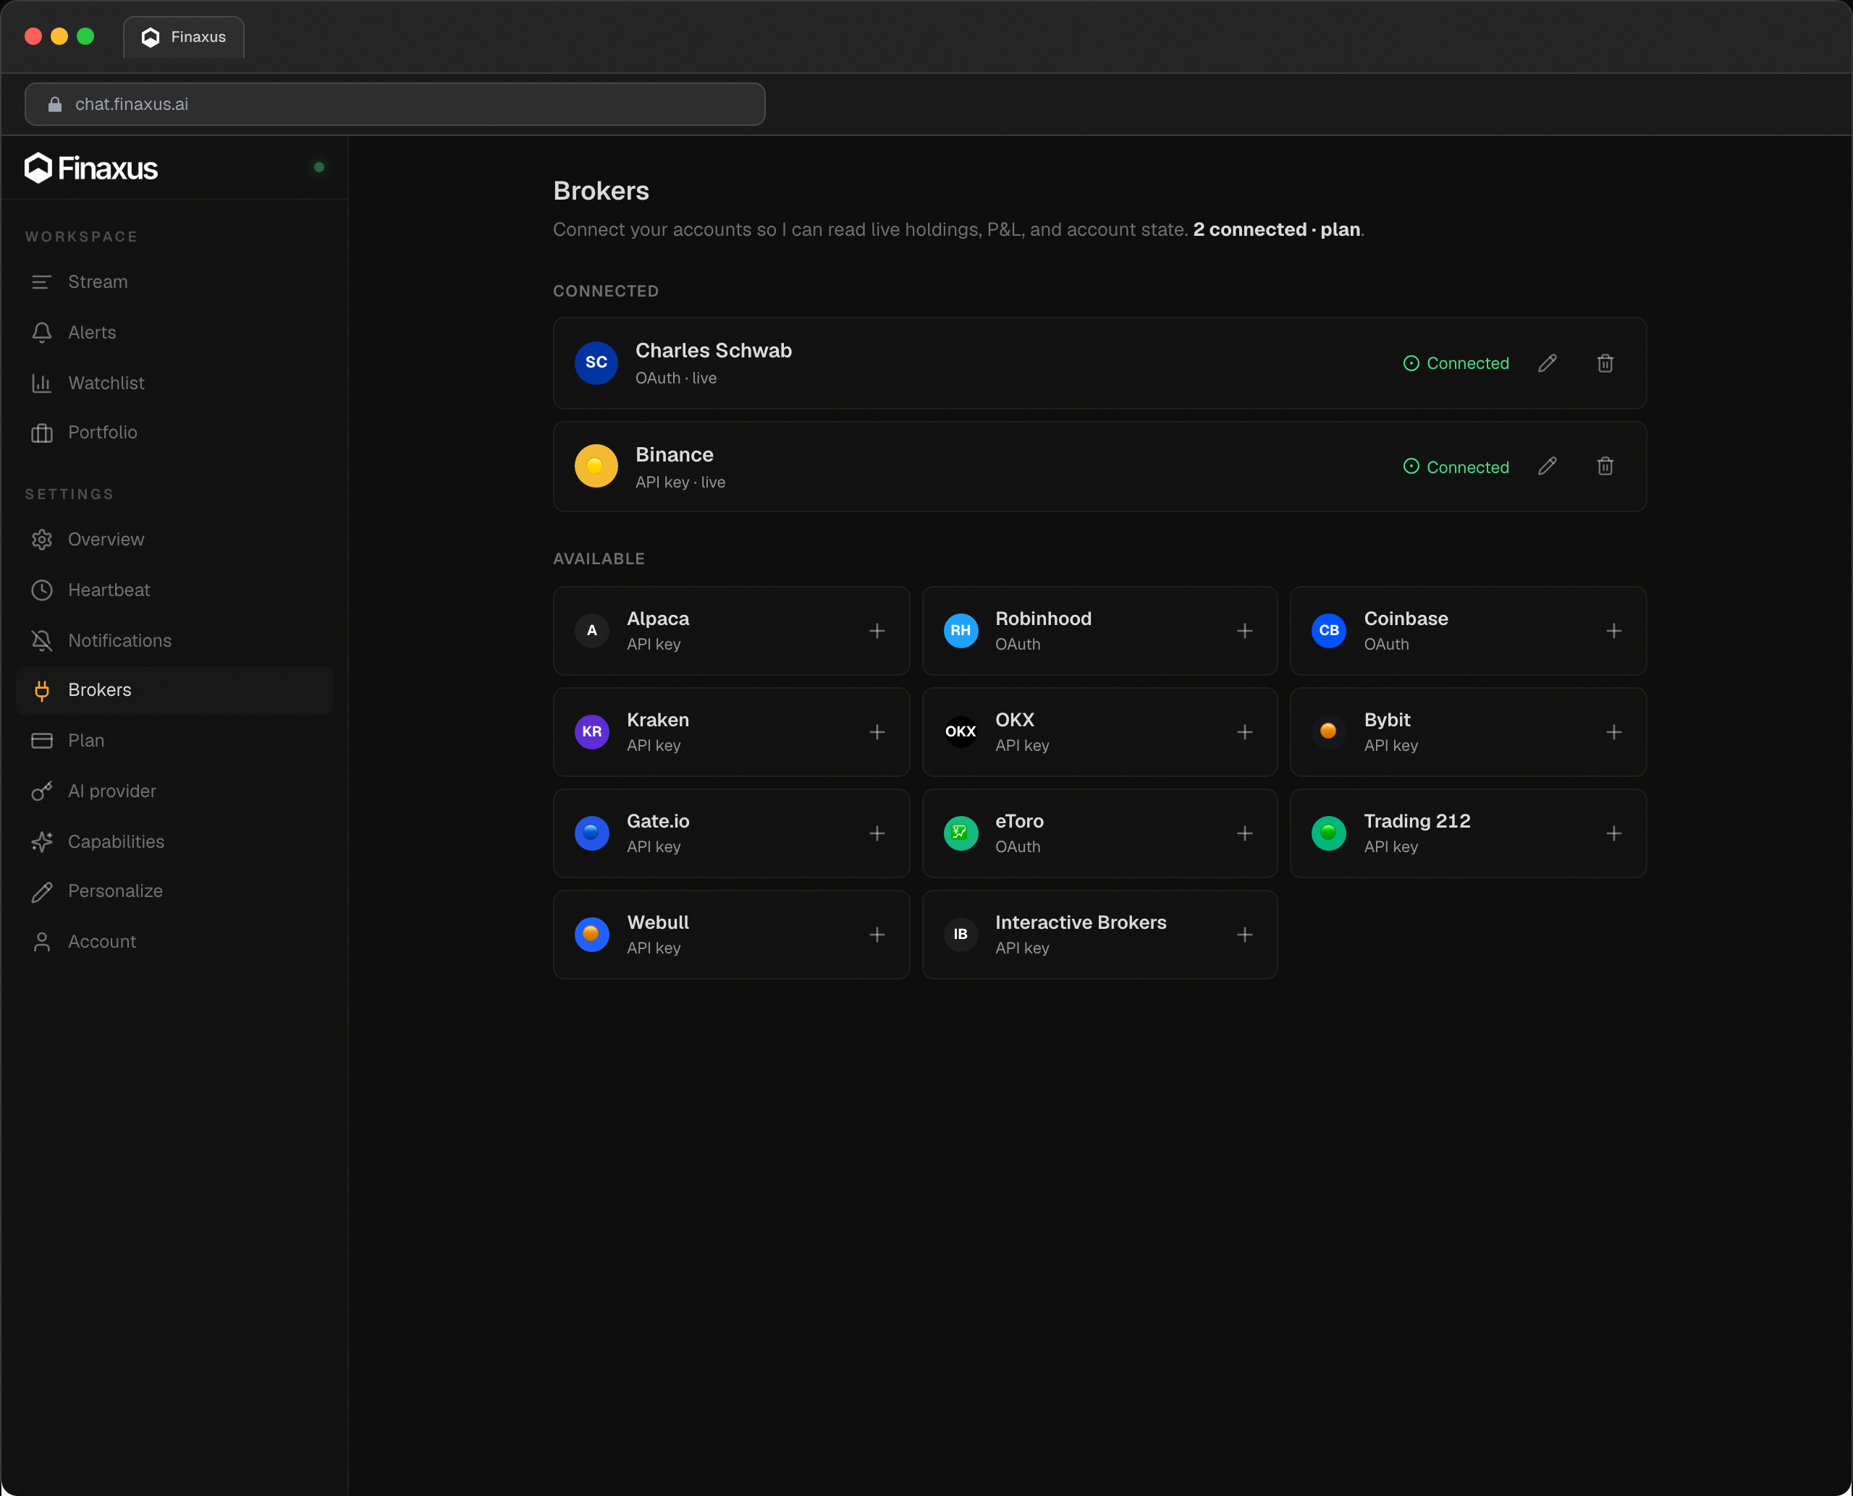This screenshot has width=1853, height=1496.
Task: Add the Robinhood broker
Action: [x=1244, y=631]
